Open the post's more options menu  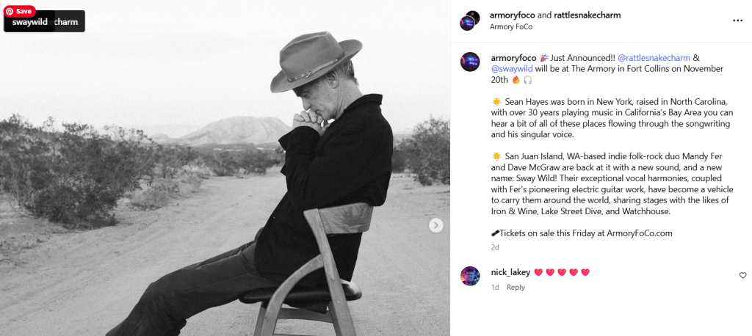[x=737, y=20]
